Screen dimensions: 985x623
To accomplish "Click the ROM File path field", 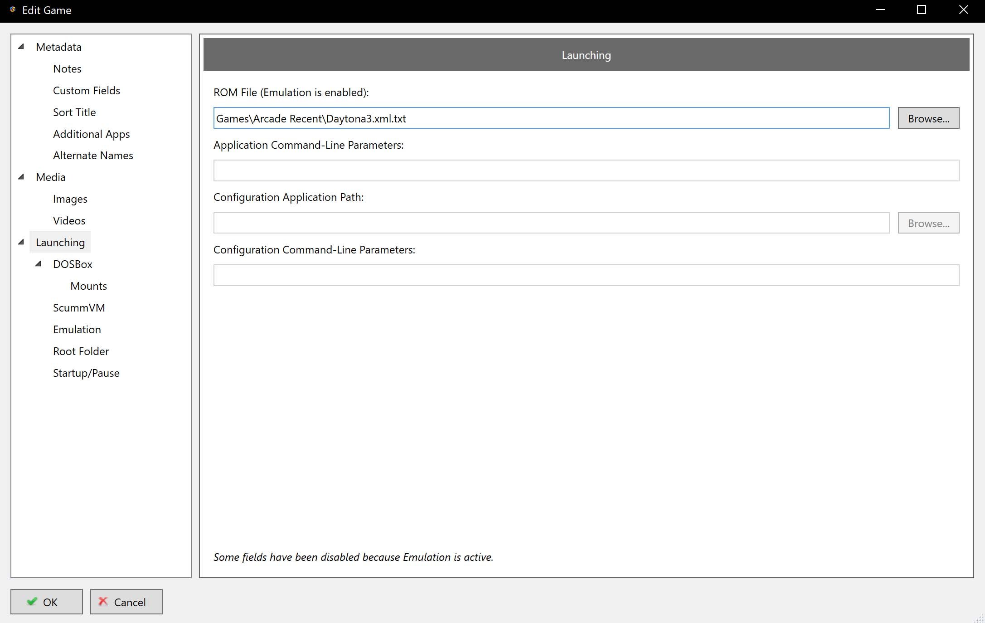I will point(551,118).
